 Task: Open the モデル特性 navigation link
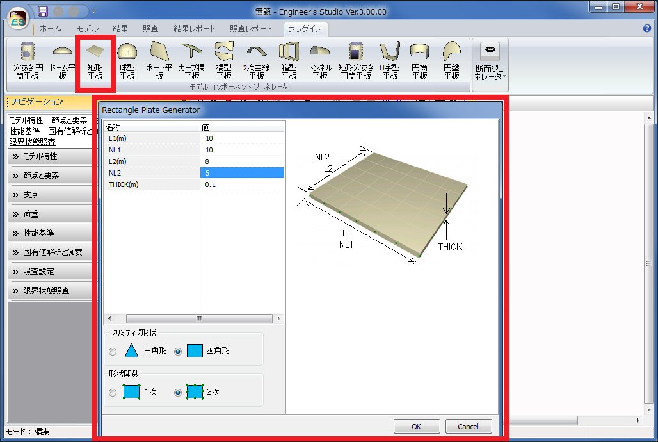pos(26,120)
